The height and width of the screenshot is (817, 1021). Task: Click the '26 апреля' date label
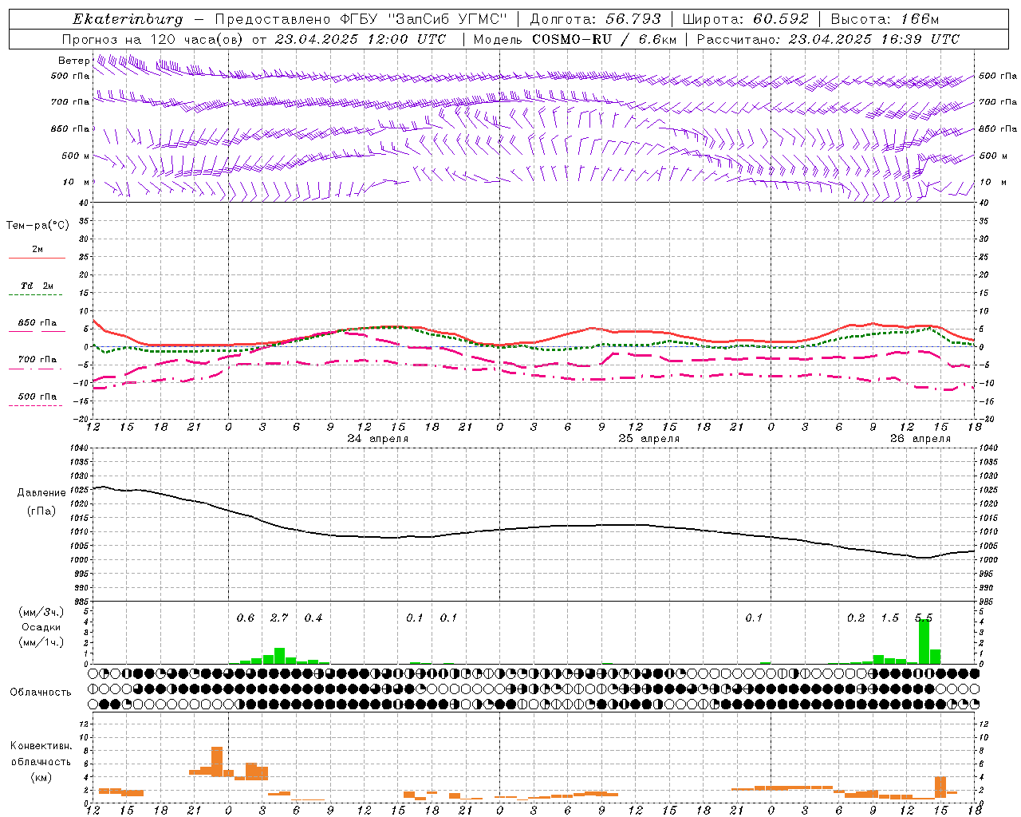coord(920,439)
